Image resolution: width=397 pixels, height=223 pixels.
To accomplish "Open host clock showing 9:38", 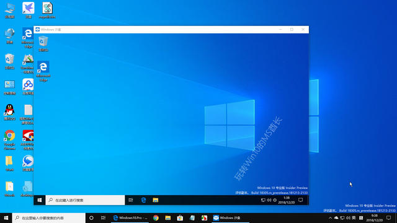I will 375,217.
